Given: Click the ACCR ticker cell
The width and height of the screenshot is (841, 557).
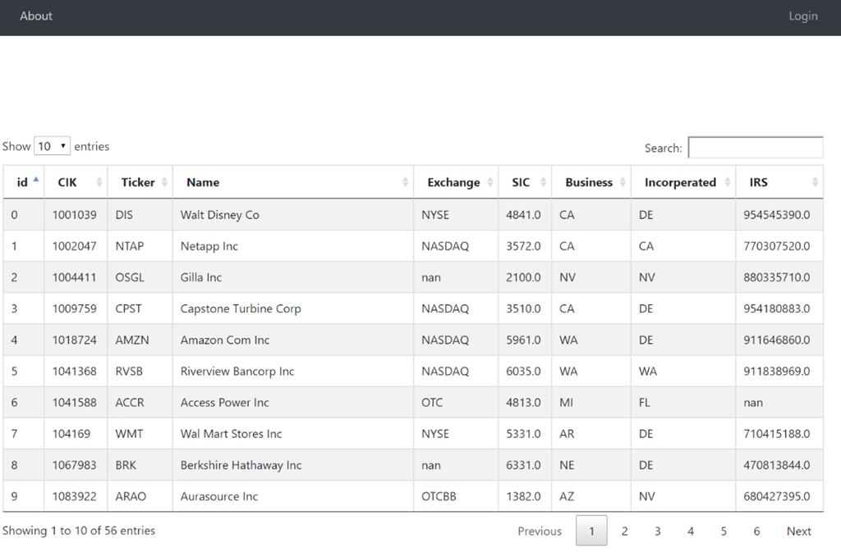Looking at the screenshot, I should (140, 402).
